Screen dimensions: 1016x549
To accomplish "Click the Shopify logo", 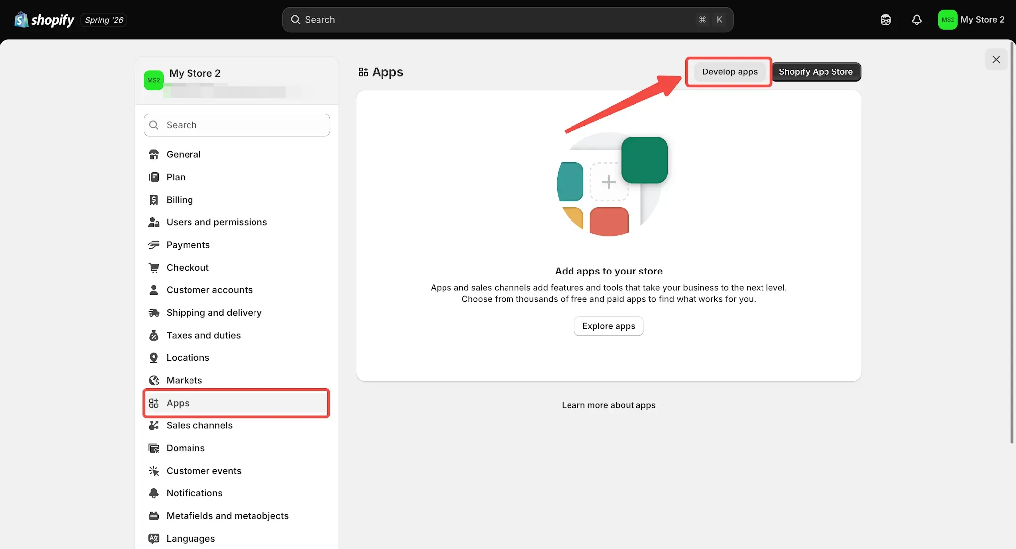I will click(45, 20).
